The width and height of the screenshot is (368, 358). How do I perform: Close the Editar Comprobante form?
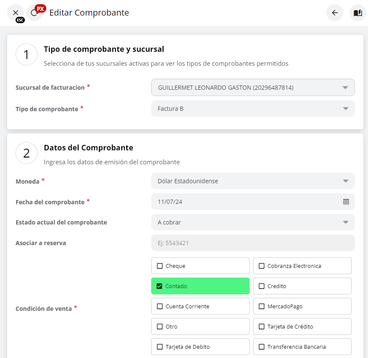pos(16,13)
